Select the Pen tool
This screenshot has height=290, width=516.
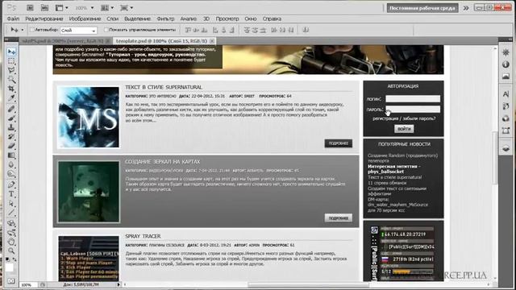click(x=11, y=184)
